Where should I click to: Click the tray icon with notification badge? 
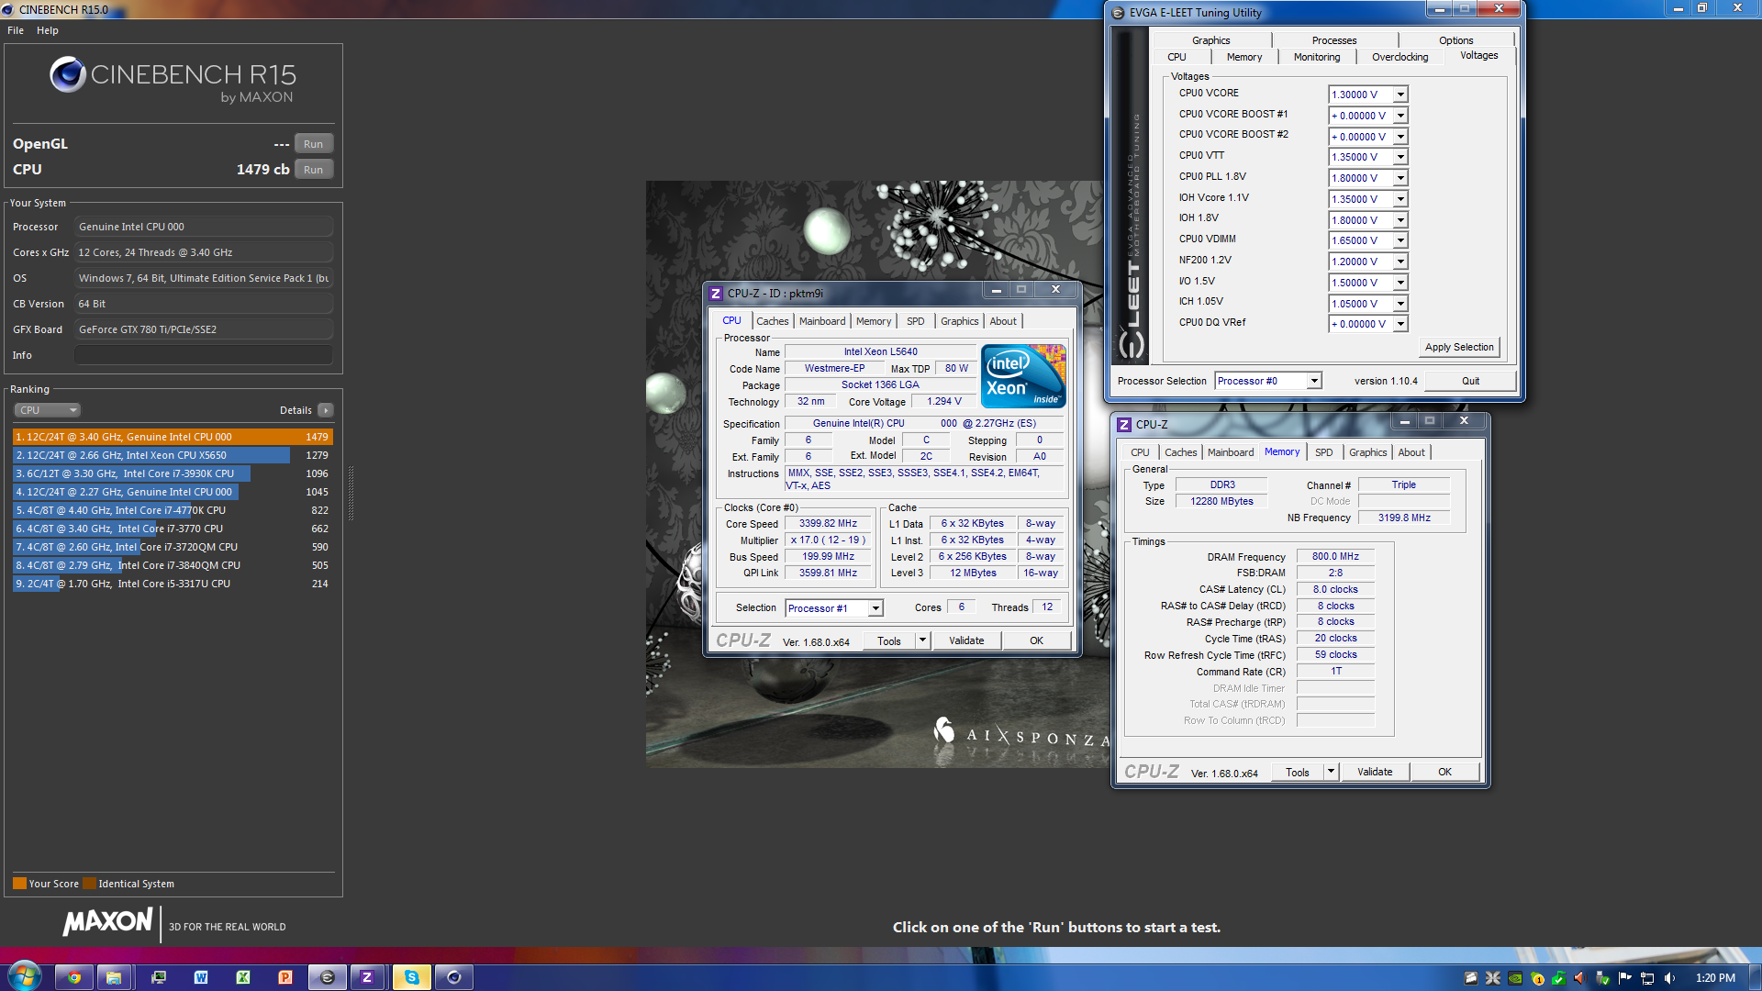1537,978
